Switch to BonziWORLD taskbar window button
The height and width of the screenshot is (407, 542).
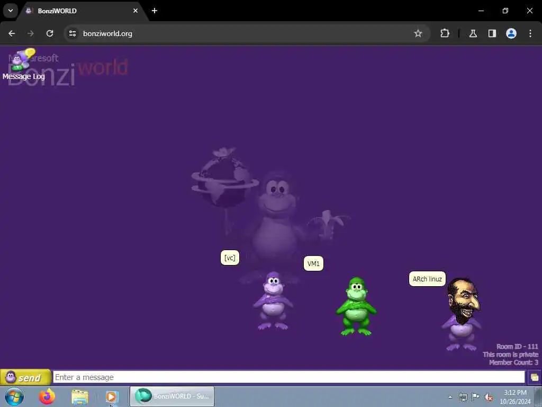coord(172,396)
